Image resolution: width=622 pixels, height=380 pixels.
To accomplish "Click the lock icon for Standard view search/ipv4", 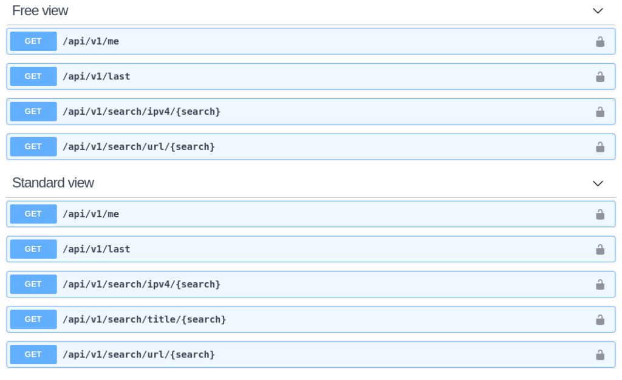I will coord(600,285).
